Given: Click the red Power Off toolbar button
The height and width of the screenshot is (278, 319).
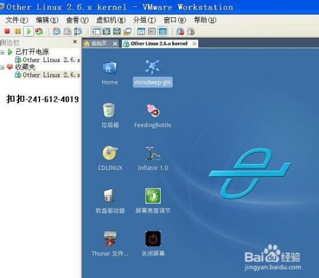Looking at the screenshot, I should coord(7,31).
